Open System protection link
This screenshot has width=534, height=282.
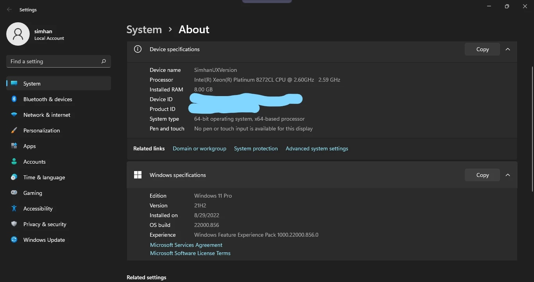coord(256,148)
